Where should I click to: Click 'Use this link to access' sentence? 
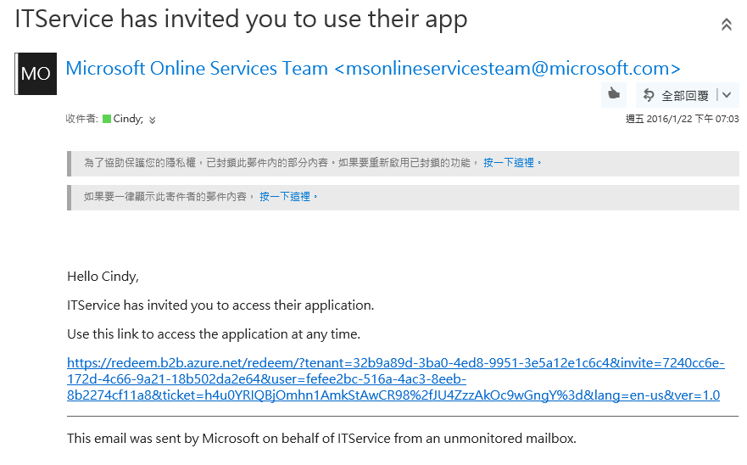coord(214,334)
